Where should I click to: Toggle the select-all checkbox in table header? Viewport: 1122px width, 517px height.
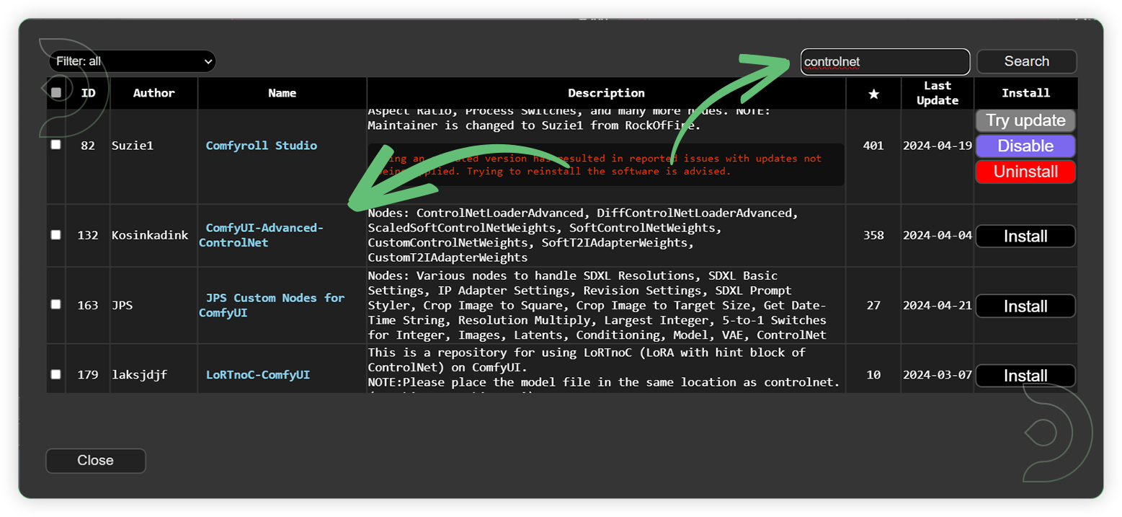coord(56,92)
